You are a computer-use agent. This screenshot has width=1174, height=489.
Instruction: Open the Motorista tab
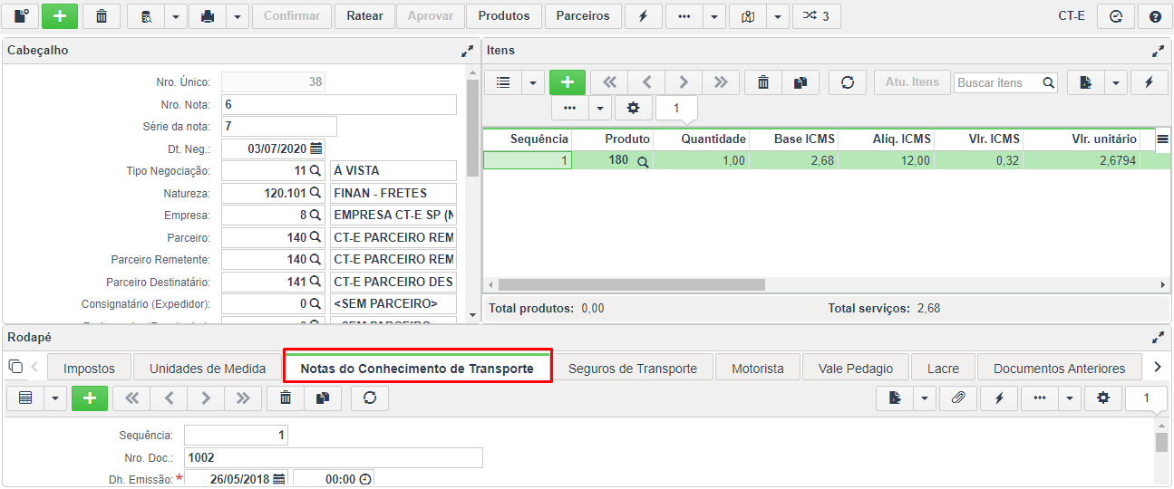pos(758,369)
